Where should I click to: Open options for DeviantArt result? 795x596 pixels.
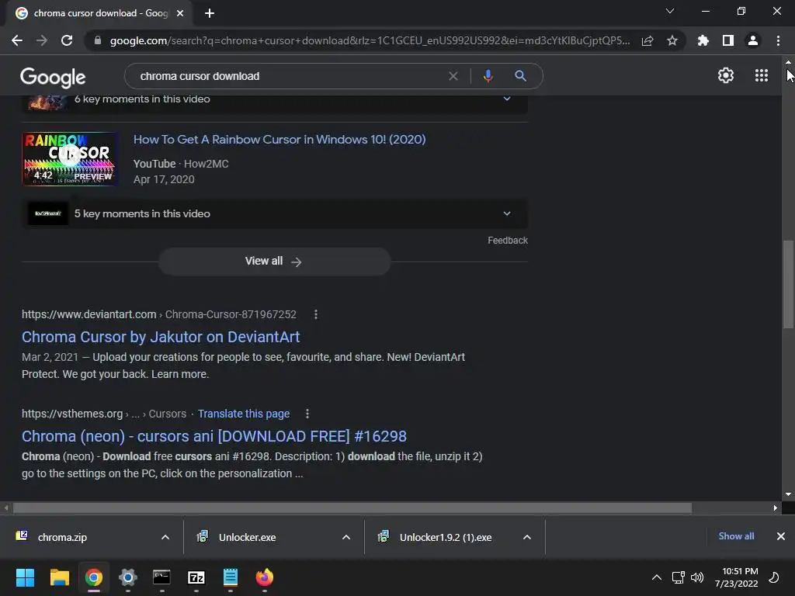[x=316, y=315]
